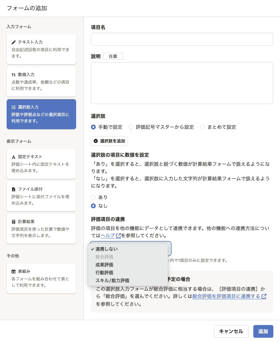Choose 評価記号マスターから設定 radio option
This screenshot has height=342, width=280.
point(131,127)
